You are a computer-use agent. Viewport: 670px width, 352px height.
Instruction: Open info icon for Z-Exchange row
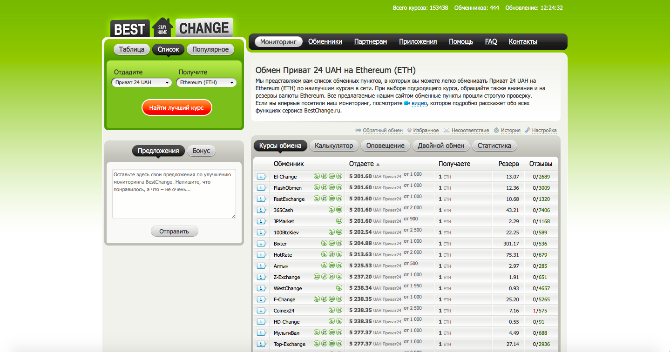click(x=262, y=277)
